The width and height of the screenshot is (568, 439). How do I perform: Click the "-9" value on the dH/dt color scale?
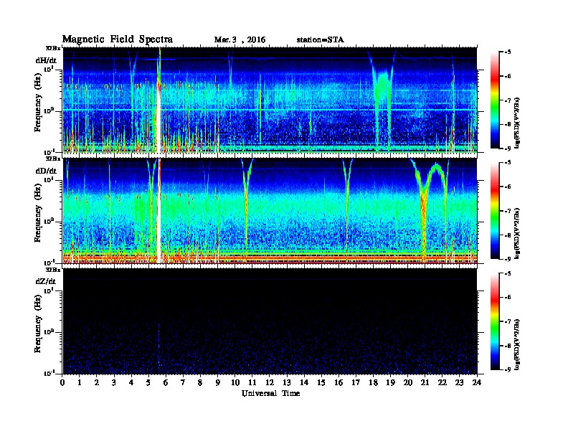tap(508, 148)
